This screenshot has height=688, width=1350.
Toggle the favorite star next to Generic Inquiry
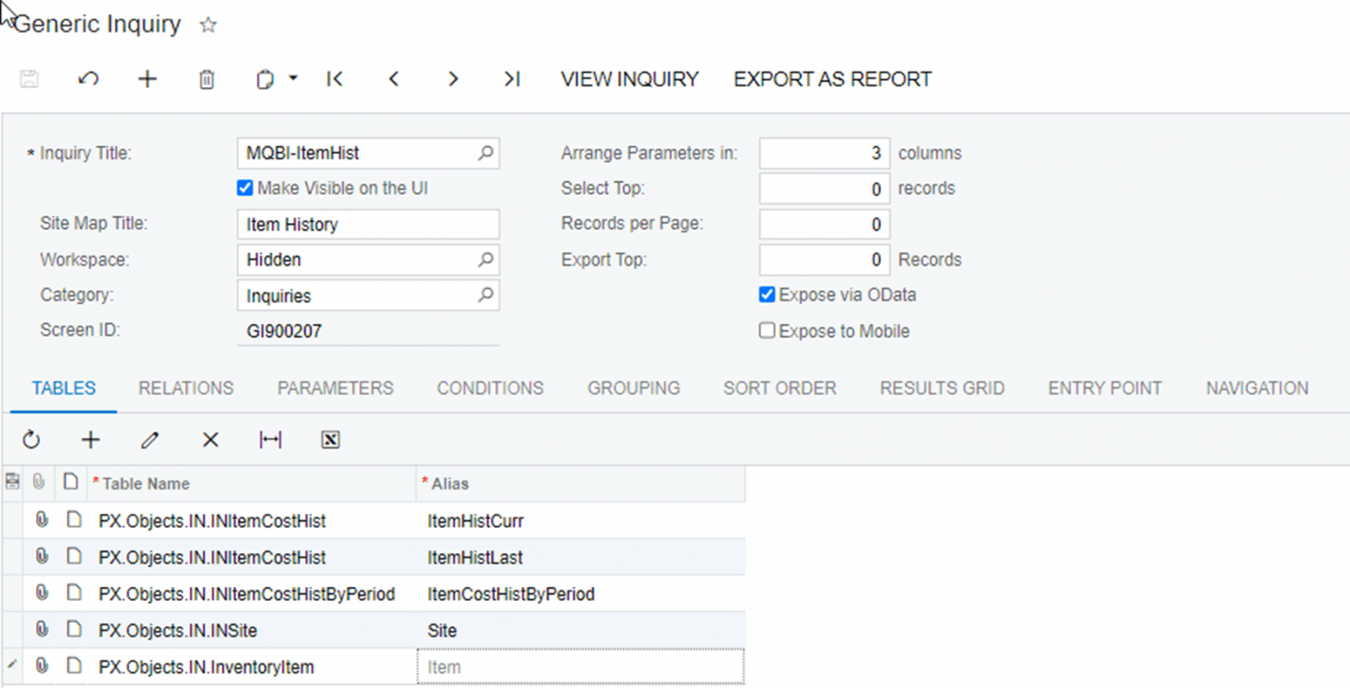(207, 25)
